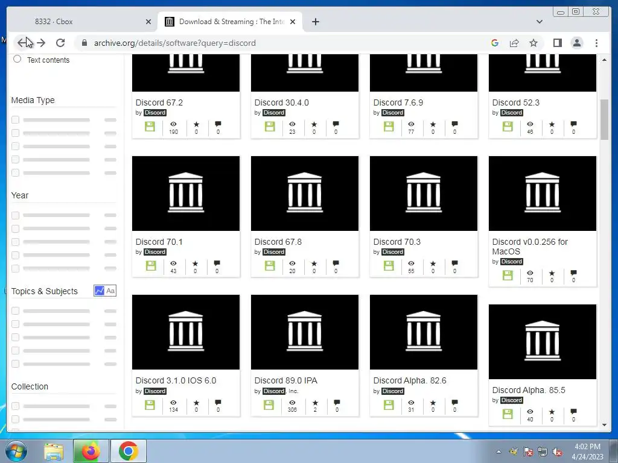618x463 pixels.
Task: Open the Chrome profile avatar
Action: pyautogui.click(x=577, y=43)
